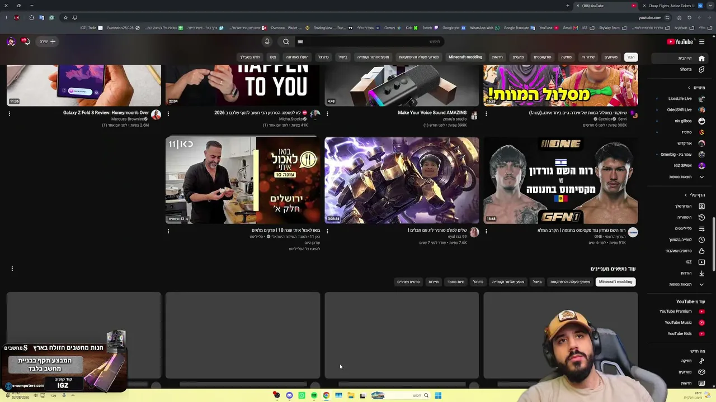Play the כאן 11 cooking video thumbnail
The image size is (716, 402).
pyautogui.click(x=243, y=180)
